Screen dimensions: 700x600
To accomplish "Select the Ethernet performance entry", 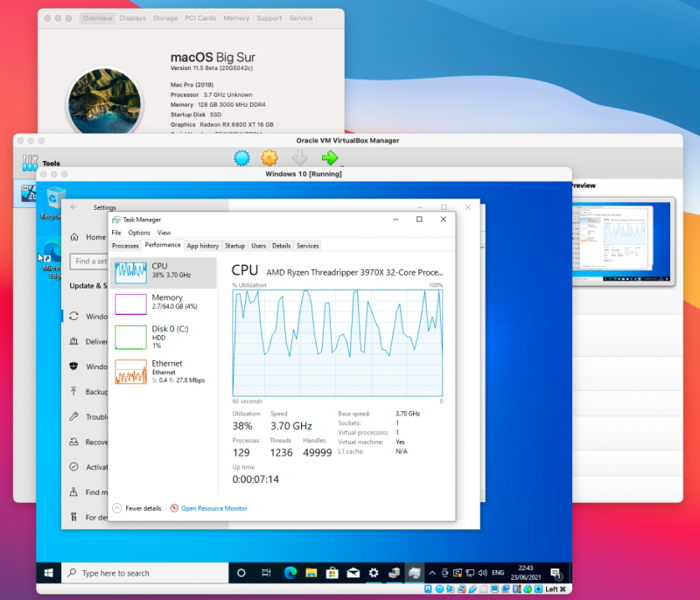I will pyautogui.click(x=164, y=372).
